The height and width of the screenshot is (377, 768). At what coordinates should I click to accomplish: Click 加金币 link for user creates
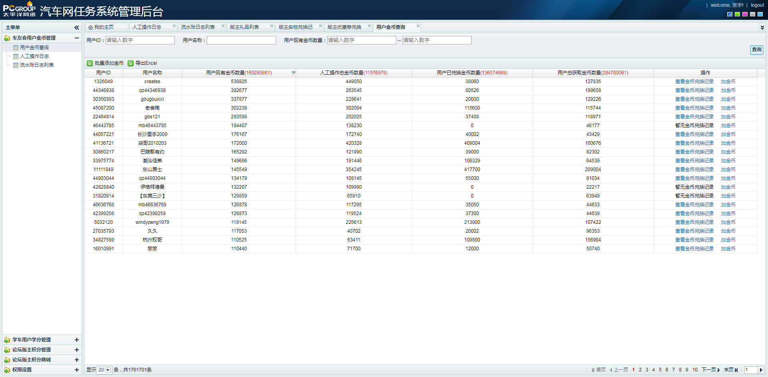728,82
